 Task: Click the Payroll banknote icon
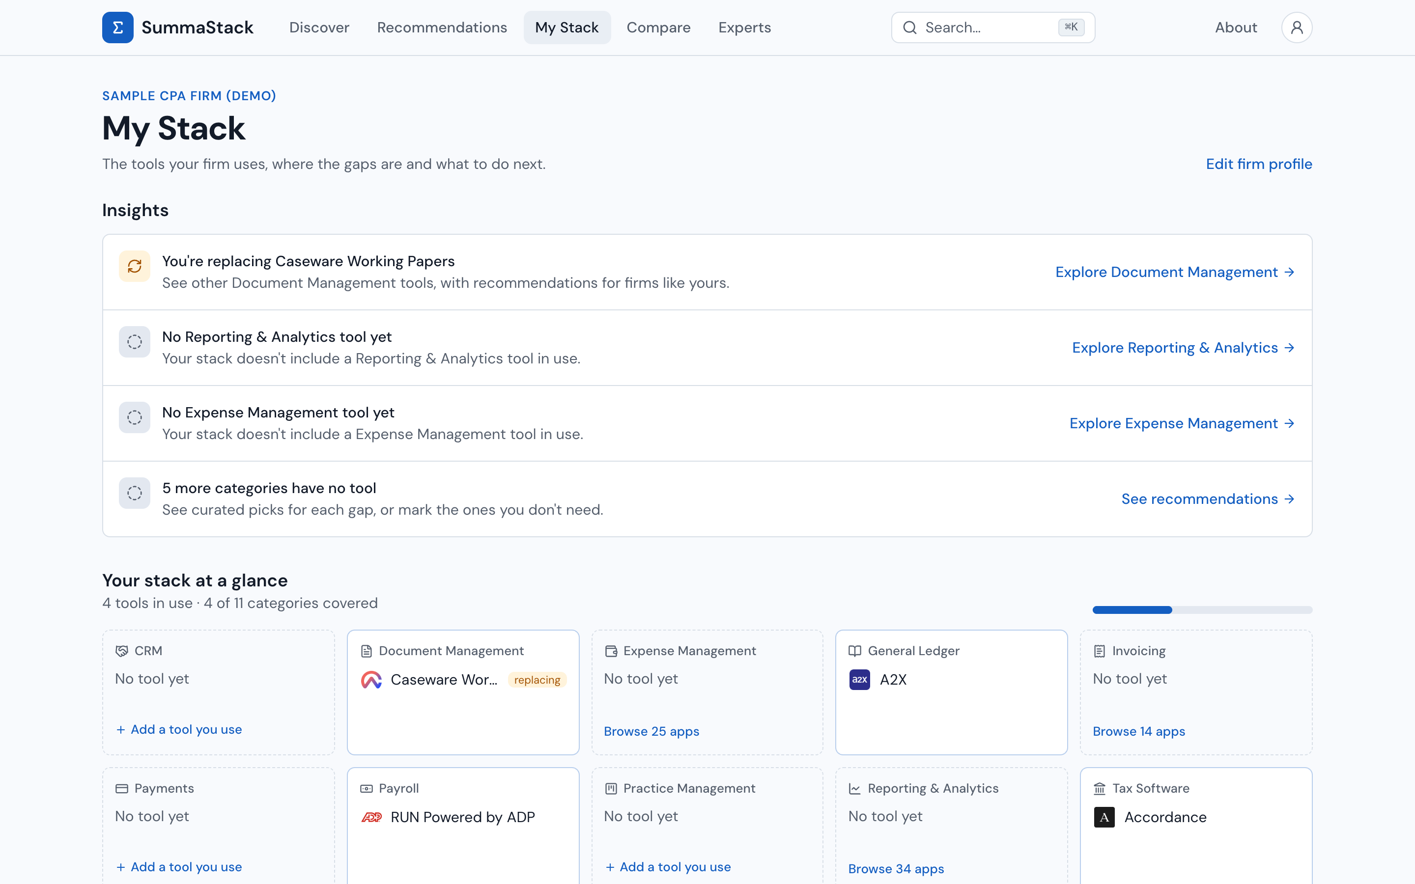[367, 788]
